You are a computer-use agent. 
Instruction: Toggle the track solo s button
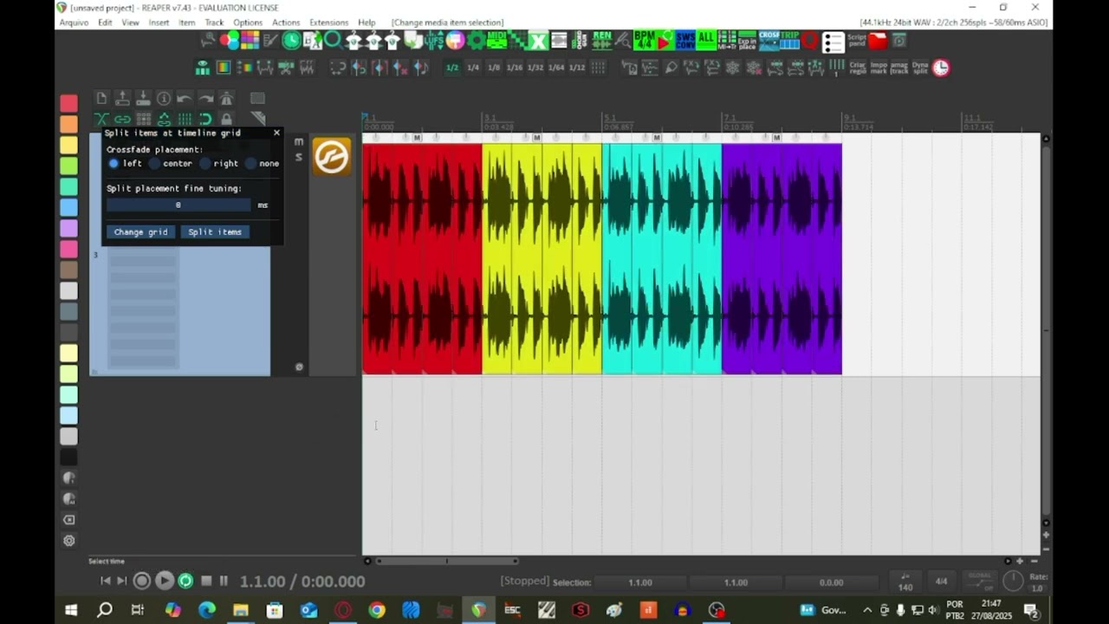(x=299, y=157)
